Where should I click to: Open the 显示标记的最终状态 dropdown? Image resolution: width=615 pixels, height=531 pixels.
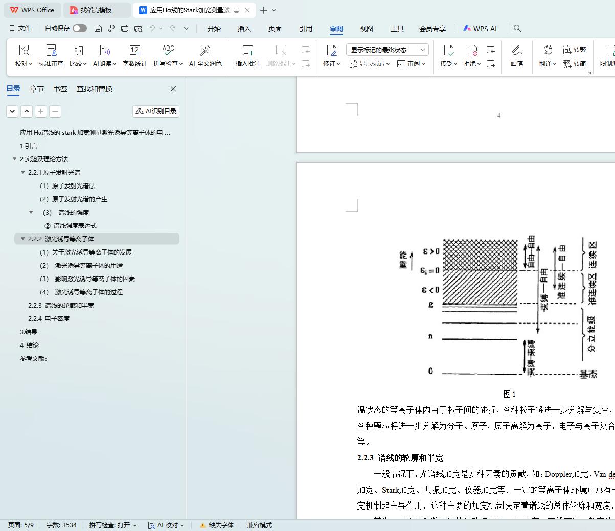tap(387, 50)
